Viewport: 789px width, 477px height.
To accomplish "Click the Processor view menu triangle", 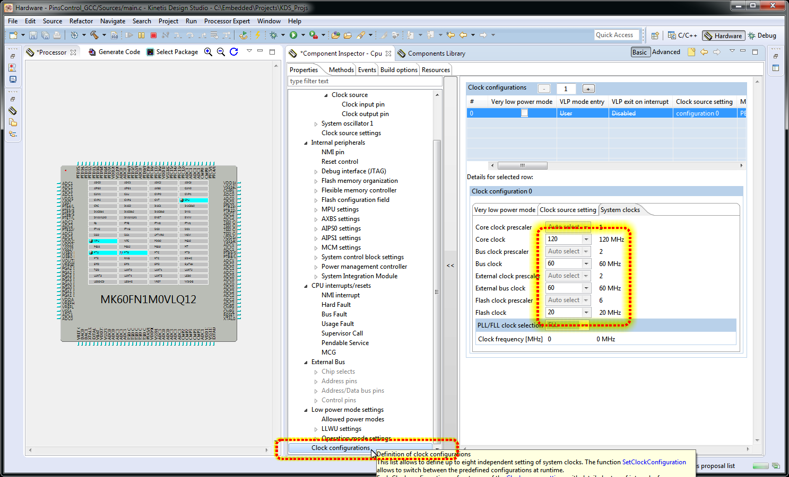I will coord(249,51).
